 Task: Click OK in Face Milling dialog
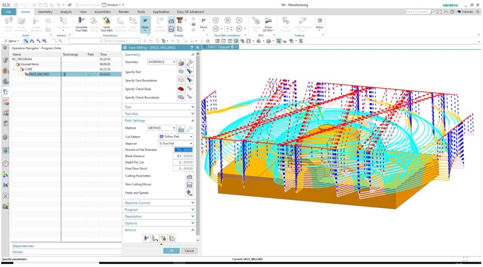tap(171, 251)
